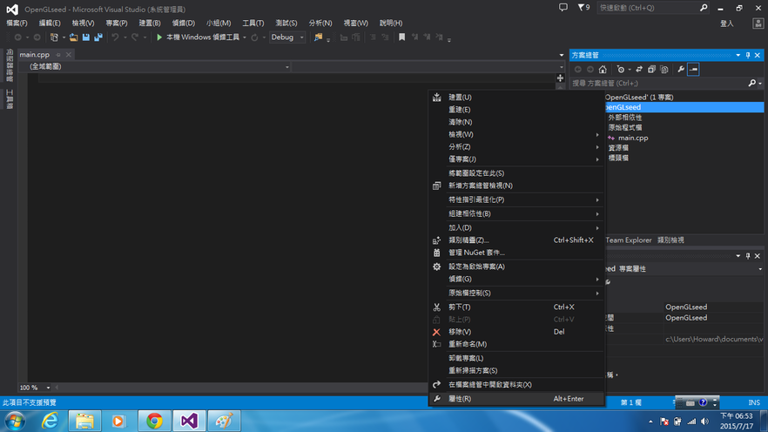
Task: Click the property pages wrench icon in the Properties panel
Action: click(x=608, y=281)
